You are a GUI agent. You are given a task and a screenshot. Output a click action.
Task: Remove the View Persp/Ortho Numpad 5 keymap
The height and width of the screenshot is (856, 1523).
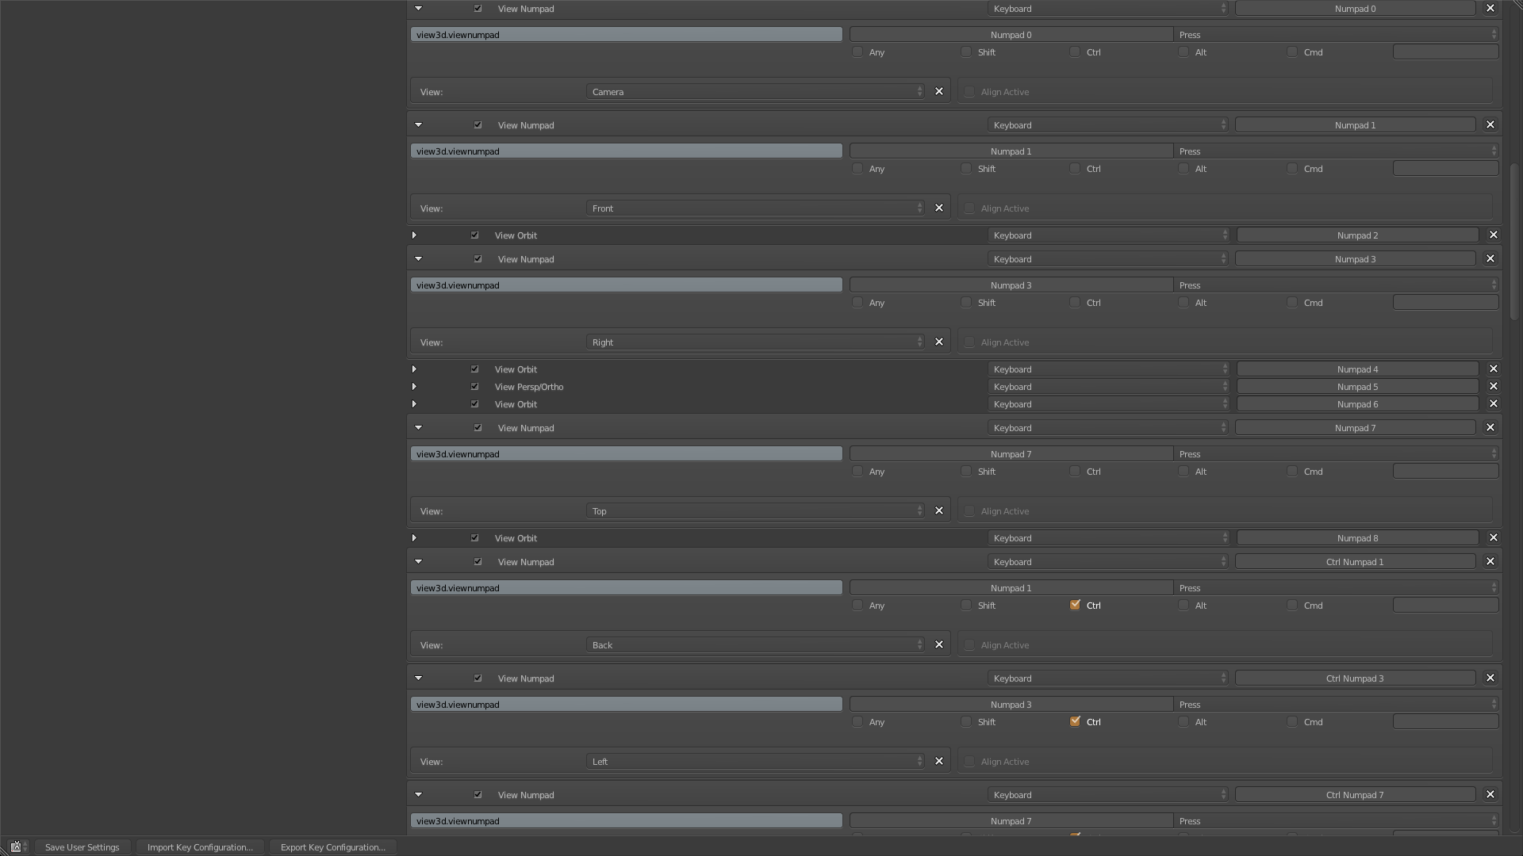[x=1493, y=386]
